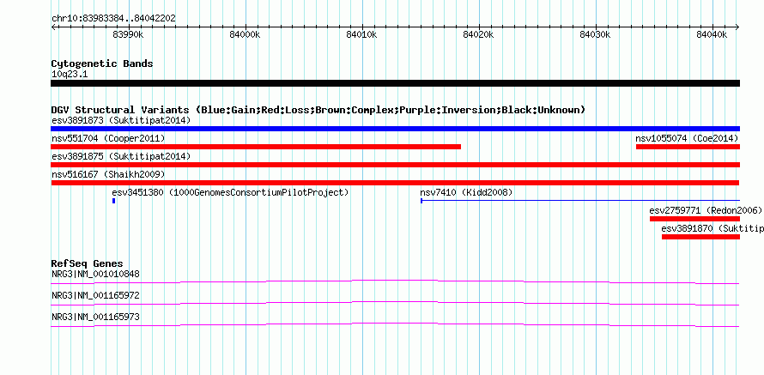The height and width of the screenshot is (375, 764).
Task: Open NRG3|NM_001010848 transcript label
Action: point(95,275)
